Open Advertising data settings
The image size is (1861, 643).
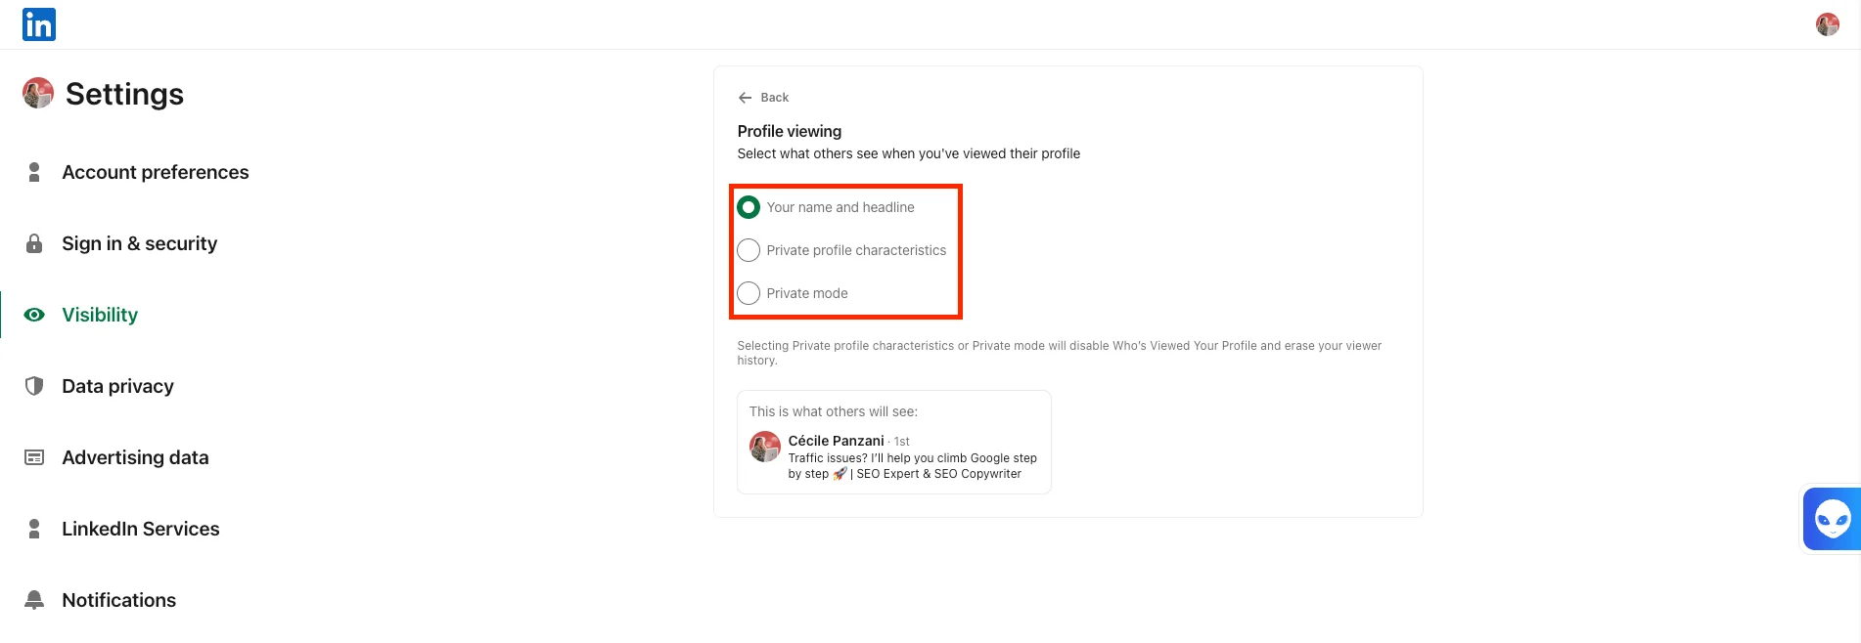tap(135, 457)
